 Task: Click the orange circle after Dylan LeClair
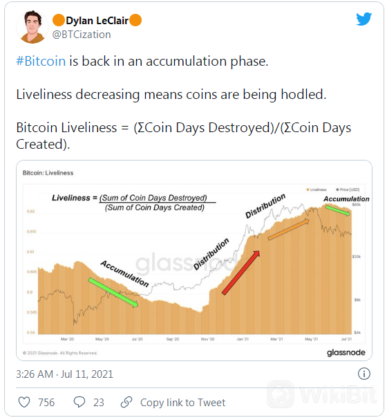tap(135, 20)
